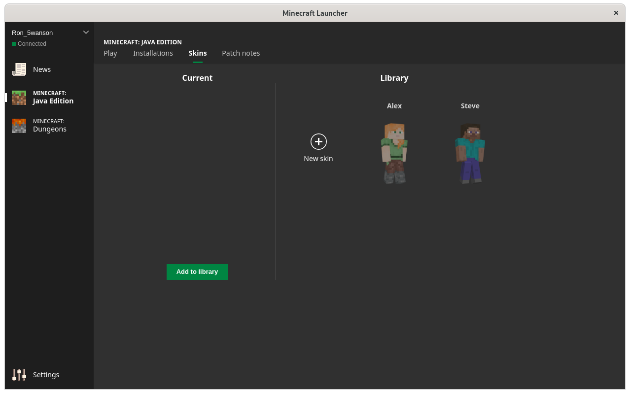Image resolution: width=630 pixels, height=394 pixels.
Task: Choose the Steve skin character
Action: [470, 153]
